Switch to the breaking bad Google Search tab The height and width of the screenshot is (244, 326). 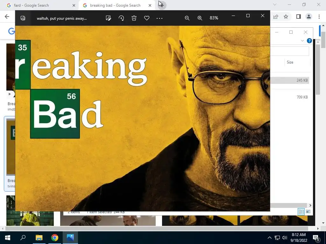tap(117, 5)
